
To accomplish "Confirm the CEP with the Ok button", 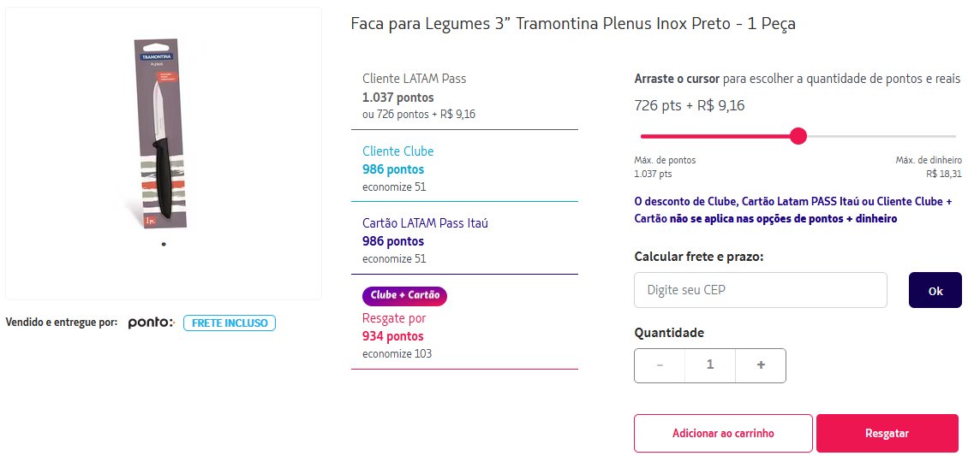I will tap(935, 290).
